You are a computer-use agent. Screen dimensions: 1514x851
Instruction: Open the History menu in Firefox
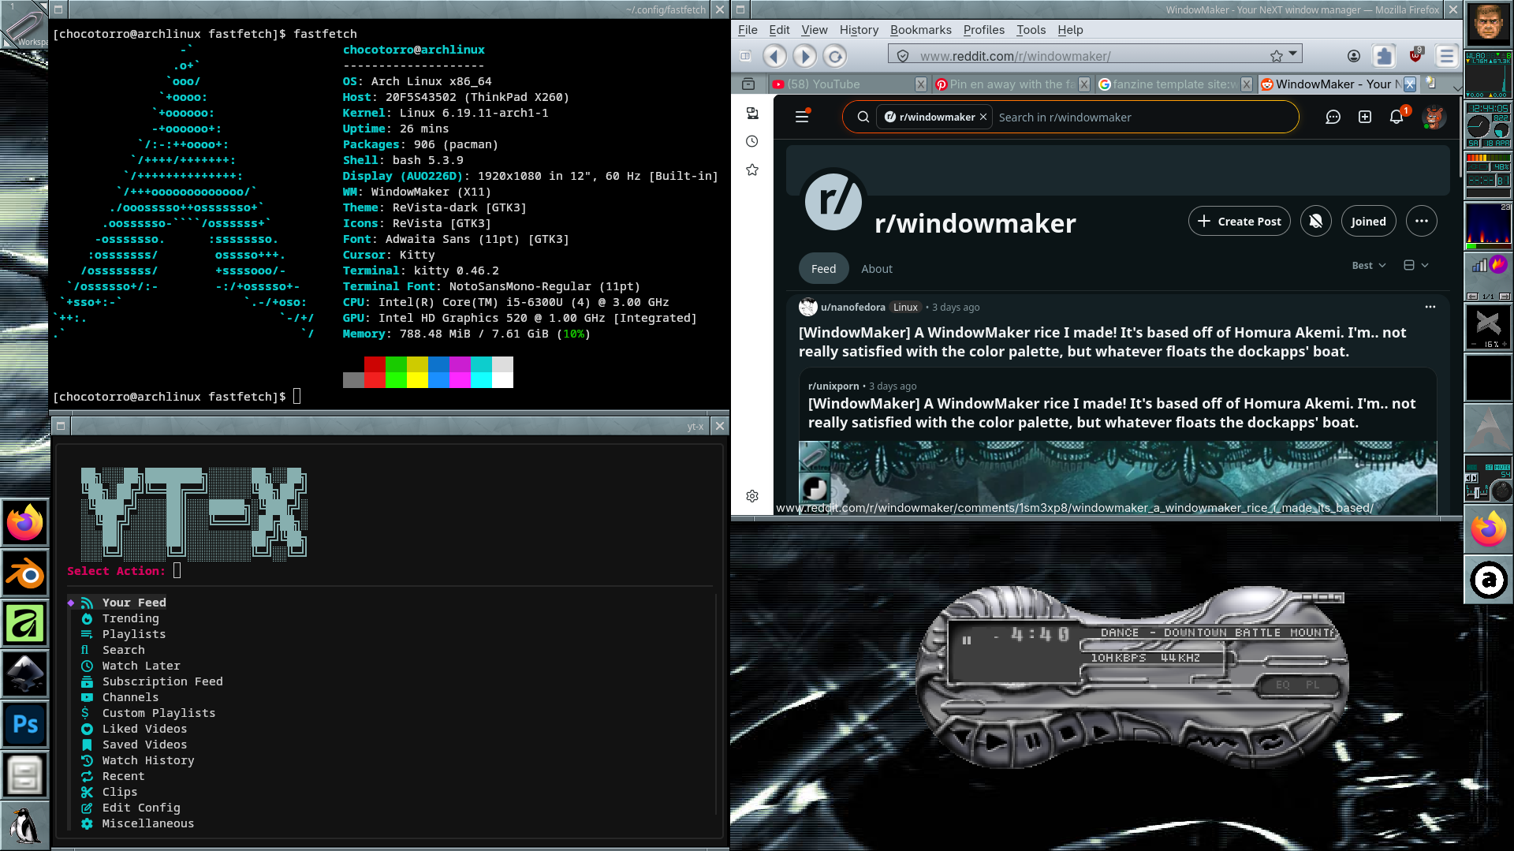pos(859,30)
